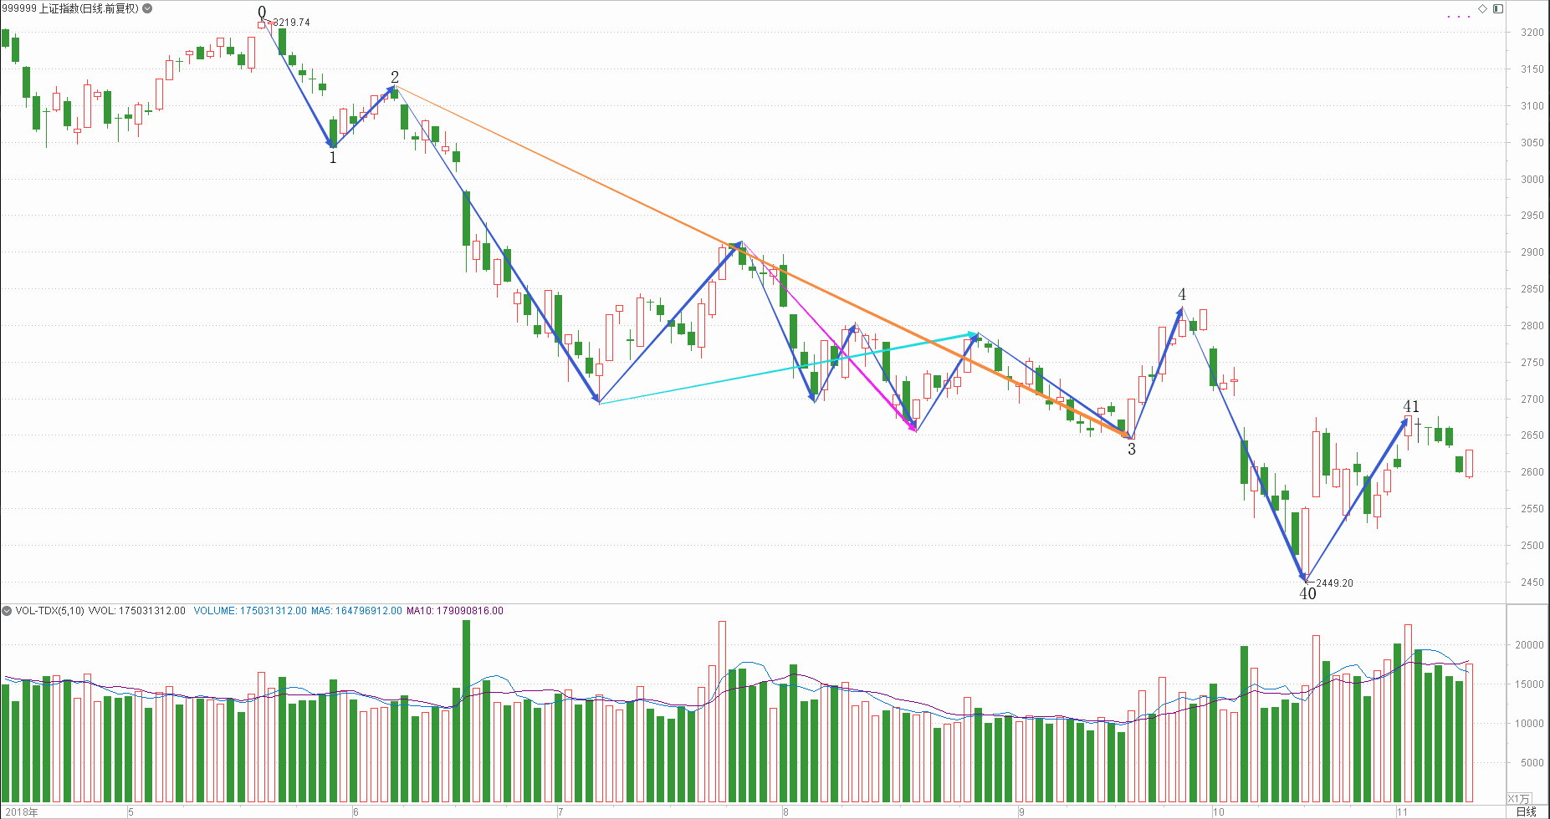
Task: Click the VOLUME: 175031312.00 readout
Action: (250, 611)
